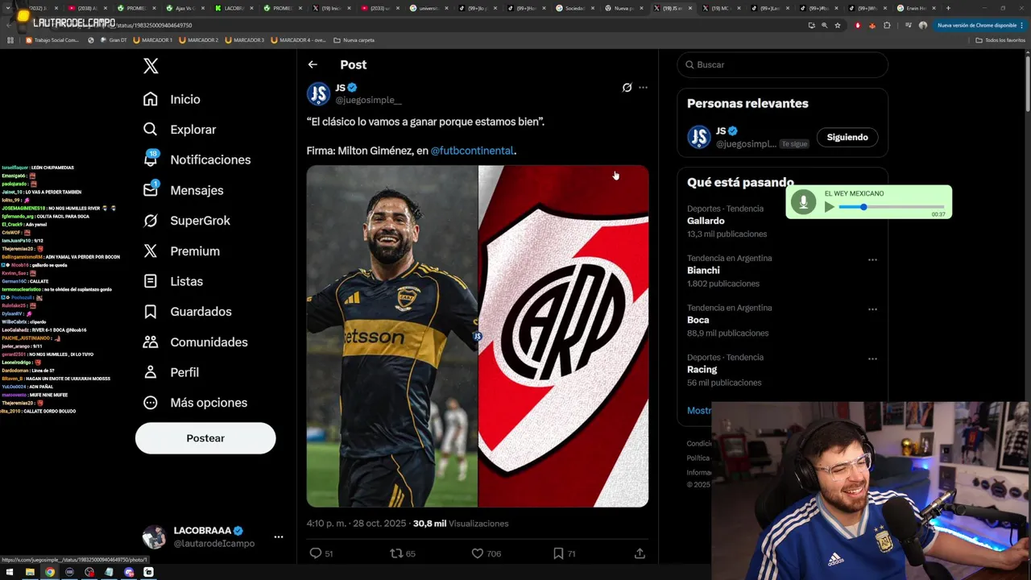Image resolution: width=1031 pixels, height=580 pixels.
Task: Click the green microphone icon
Action: [x=803, y=202]
